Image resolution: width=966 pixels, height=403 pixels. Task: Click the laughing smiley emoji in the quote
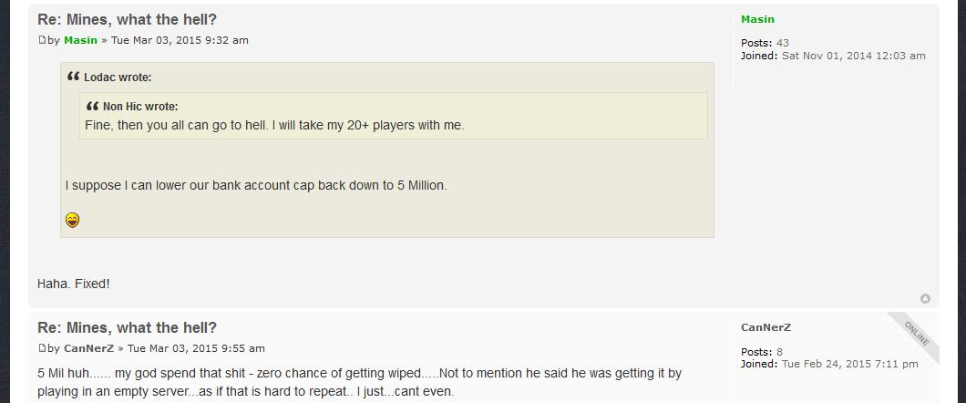(72, 220)
